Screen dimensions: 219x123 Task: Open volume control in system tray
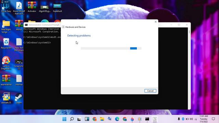pos(191,119)
